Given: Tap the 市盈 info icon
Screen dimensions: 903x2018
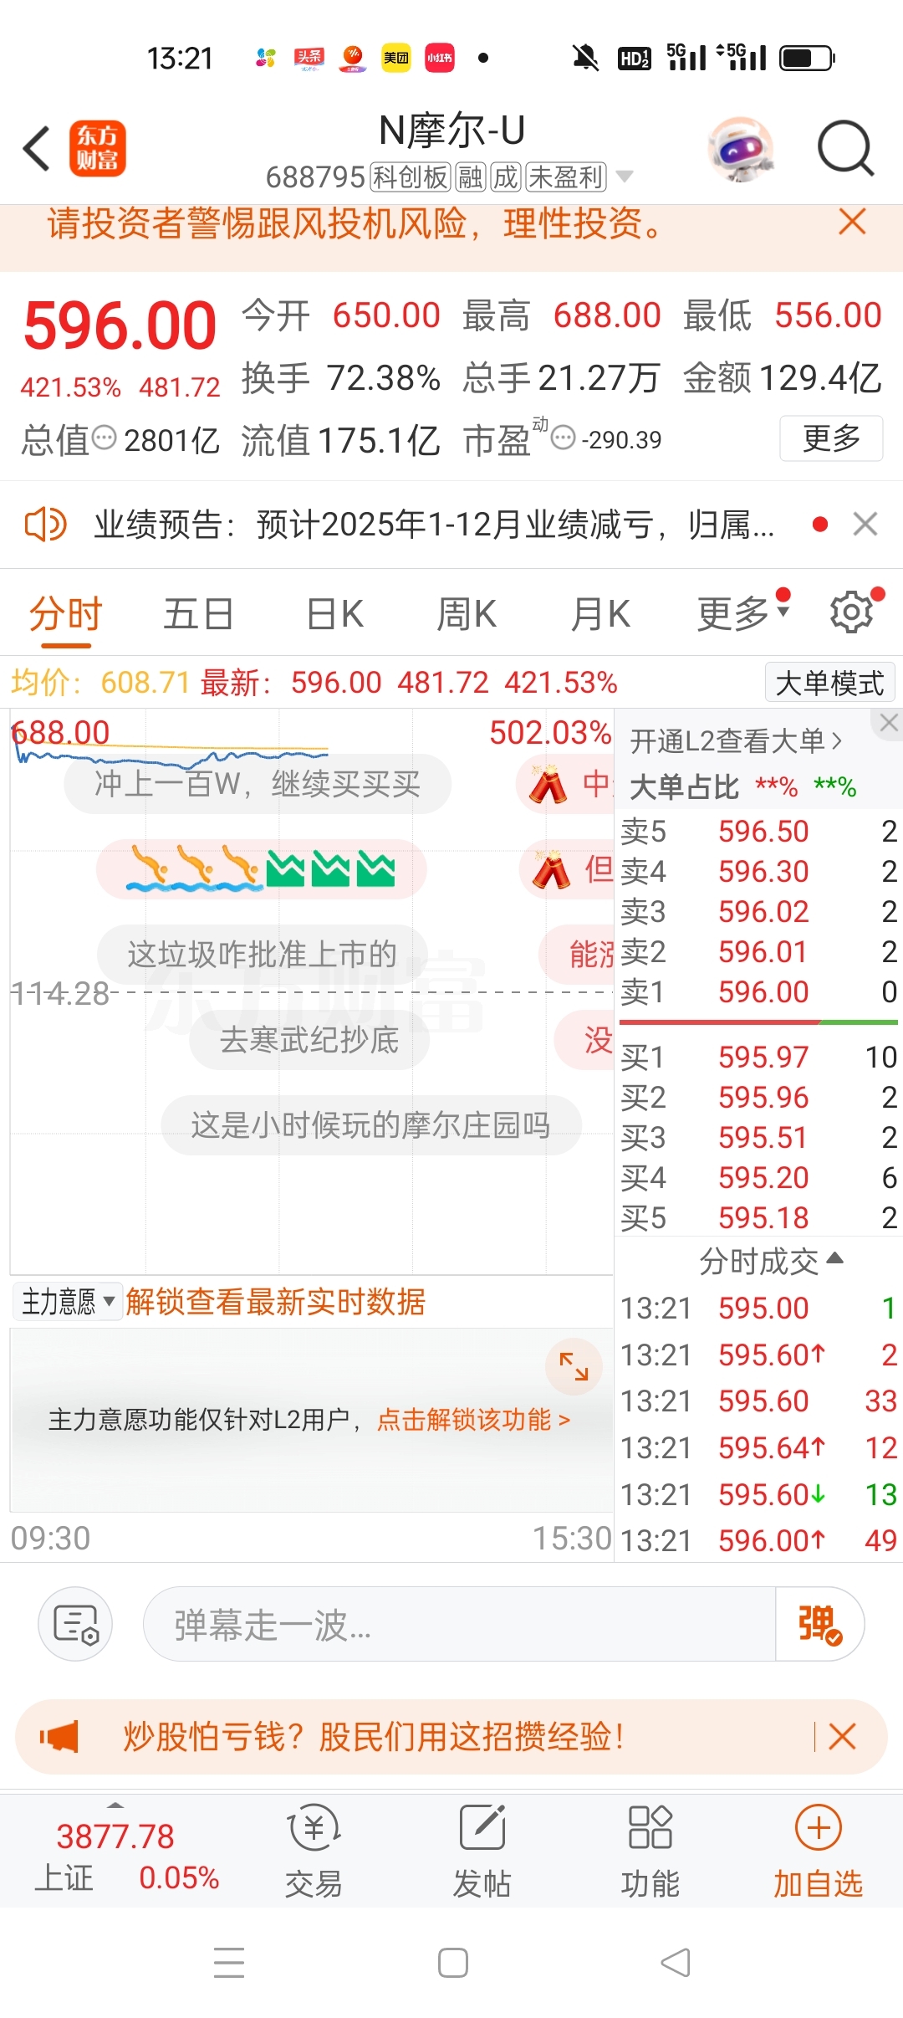Looking at the screenshot, I should click(x=564, y=437).
